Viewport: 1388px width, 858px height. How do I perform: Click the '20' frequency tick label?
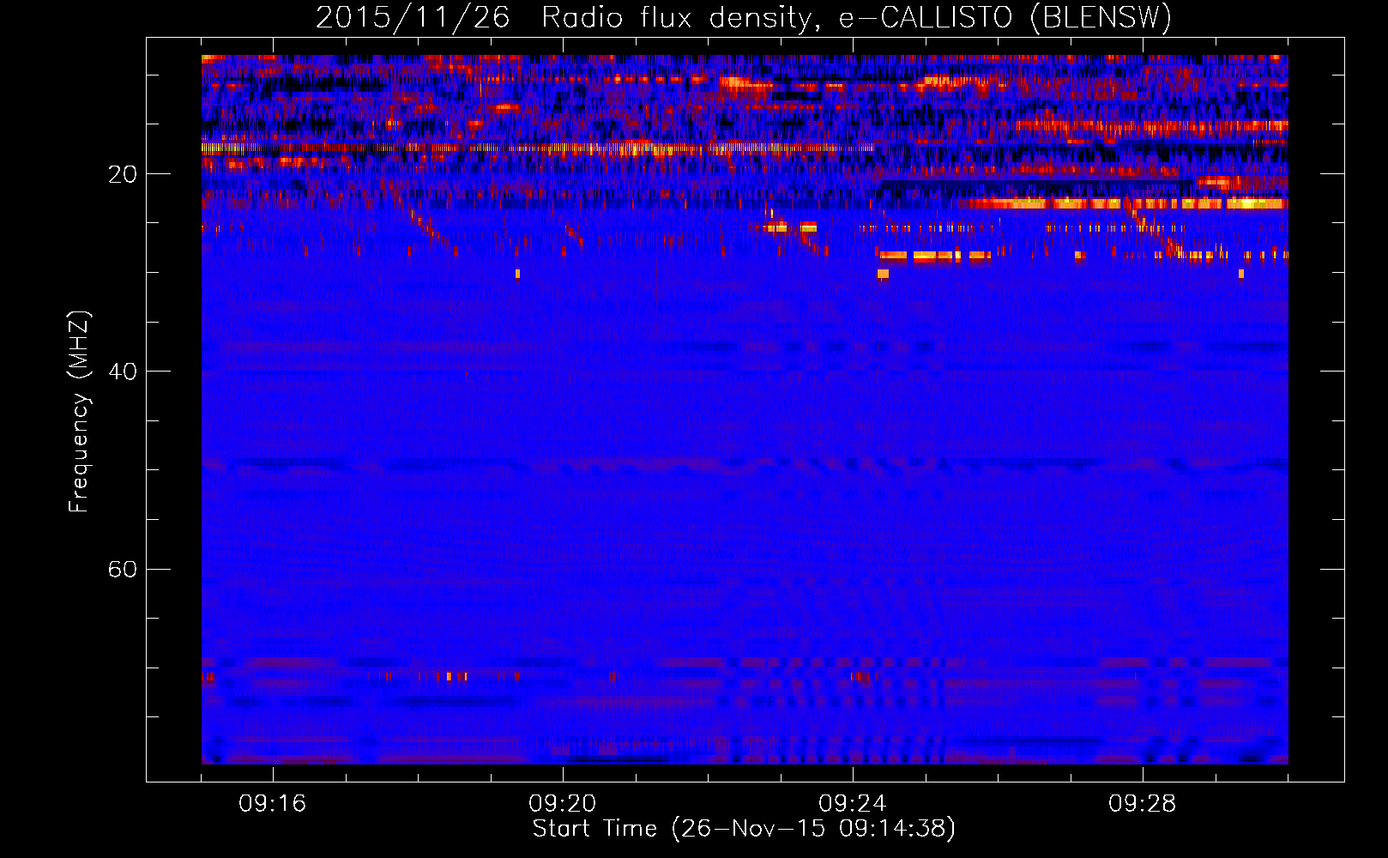122,174
